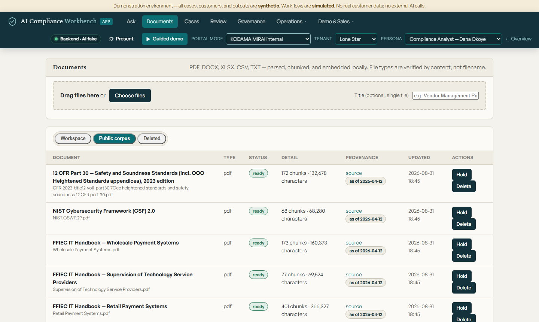Open the Ask tab
The width and height of the screenshot is (539, 322).
[131, 21]
